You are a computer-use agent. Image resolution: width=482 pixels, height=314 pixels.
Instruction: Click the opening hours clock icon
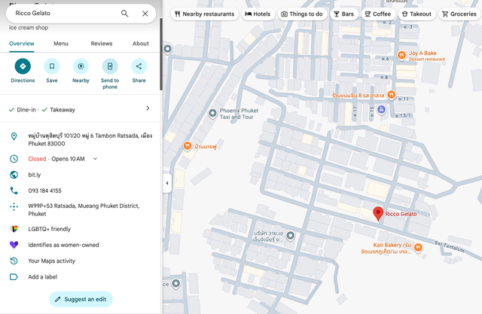point(14,159)
